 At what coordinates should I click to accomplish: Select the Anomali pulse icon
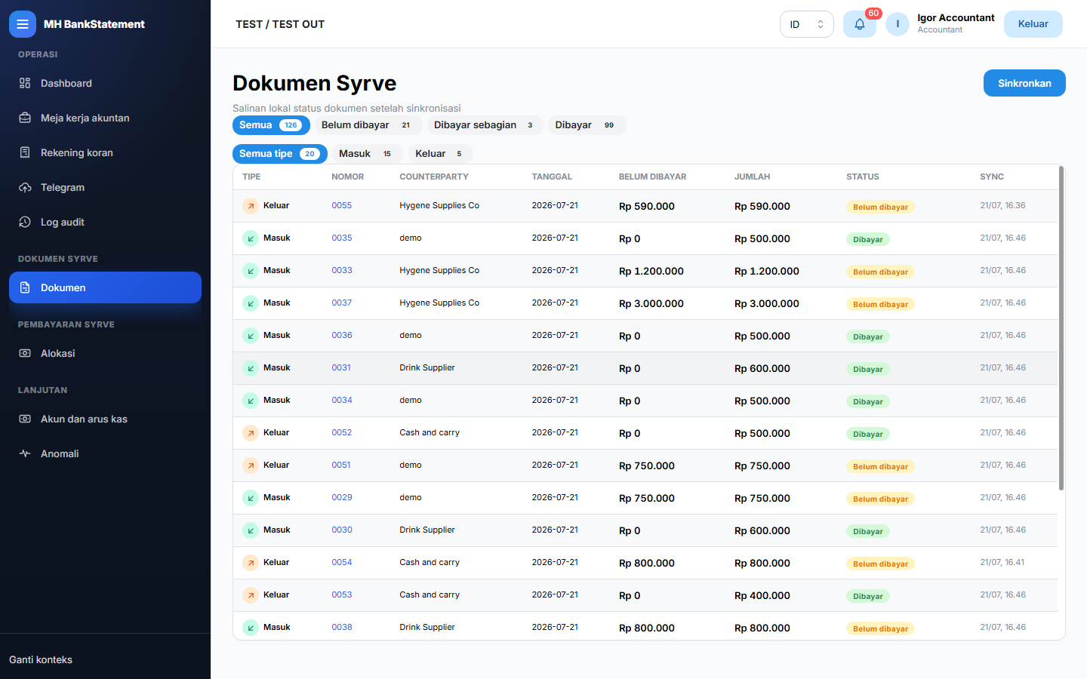point(25,453)
